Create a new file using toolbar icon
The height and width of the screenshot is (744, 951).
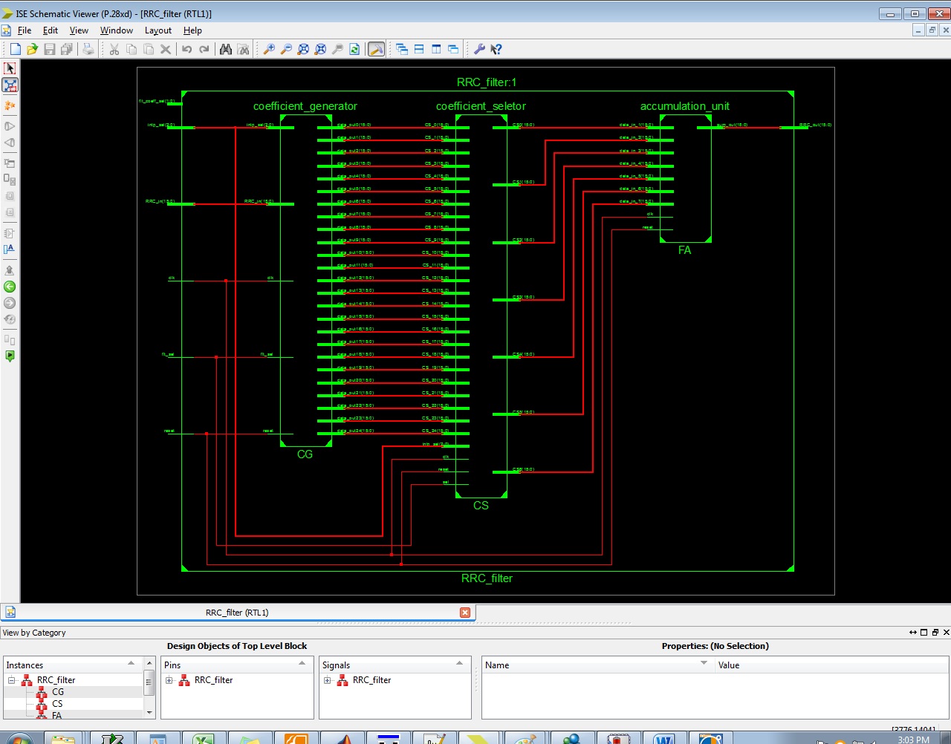tap(15, 49)
